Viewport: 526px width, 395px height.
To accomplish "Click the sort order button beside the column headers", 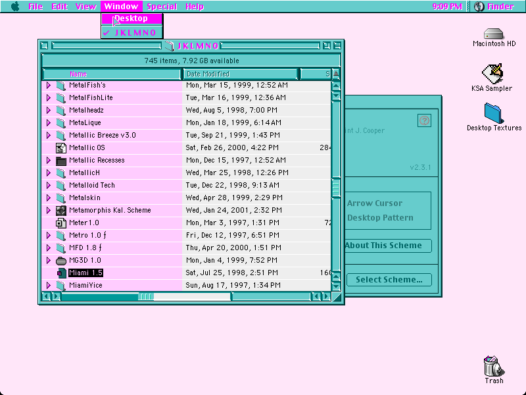I will click(x=336, y=74).
